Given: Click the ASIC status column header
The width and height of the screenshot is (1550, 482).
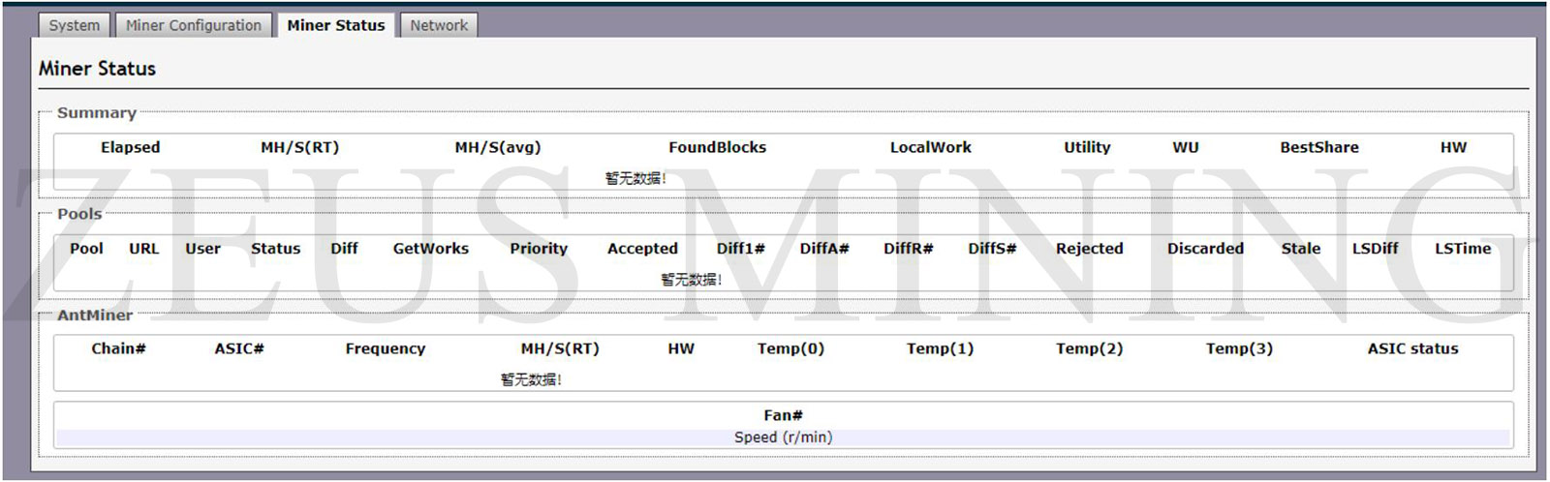Looking at the screenshot, I should click(x=1412, y=348).
